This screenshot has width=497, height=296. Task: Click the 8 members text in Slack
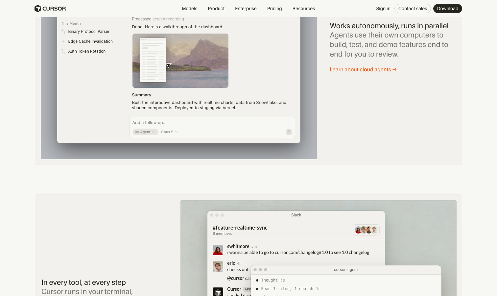click(x=222, y=234)
